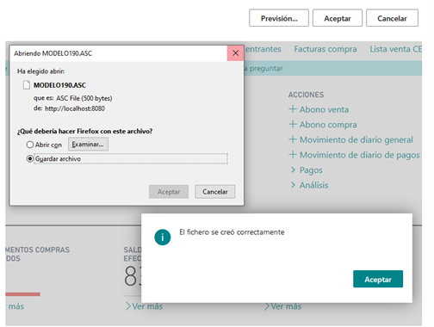This screenshot has width=434, height=327.
Task: Expand the Análisis chevron
Action: 293,185
